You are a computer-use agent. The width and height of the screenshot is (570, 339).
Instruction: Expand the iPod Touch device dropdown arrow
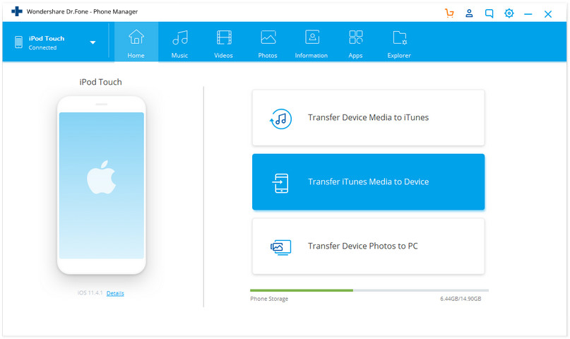(x=93, y=42)
